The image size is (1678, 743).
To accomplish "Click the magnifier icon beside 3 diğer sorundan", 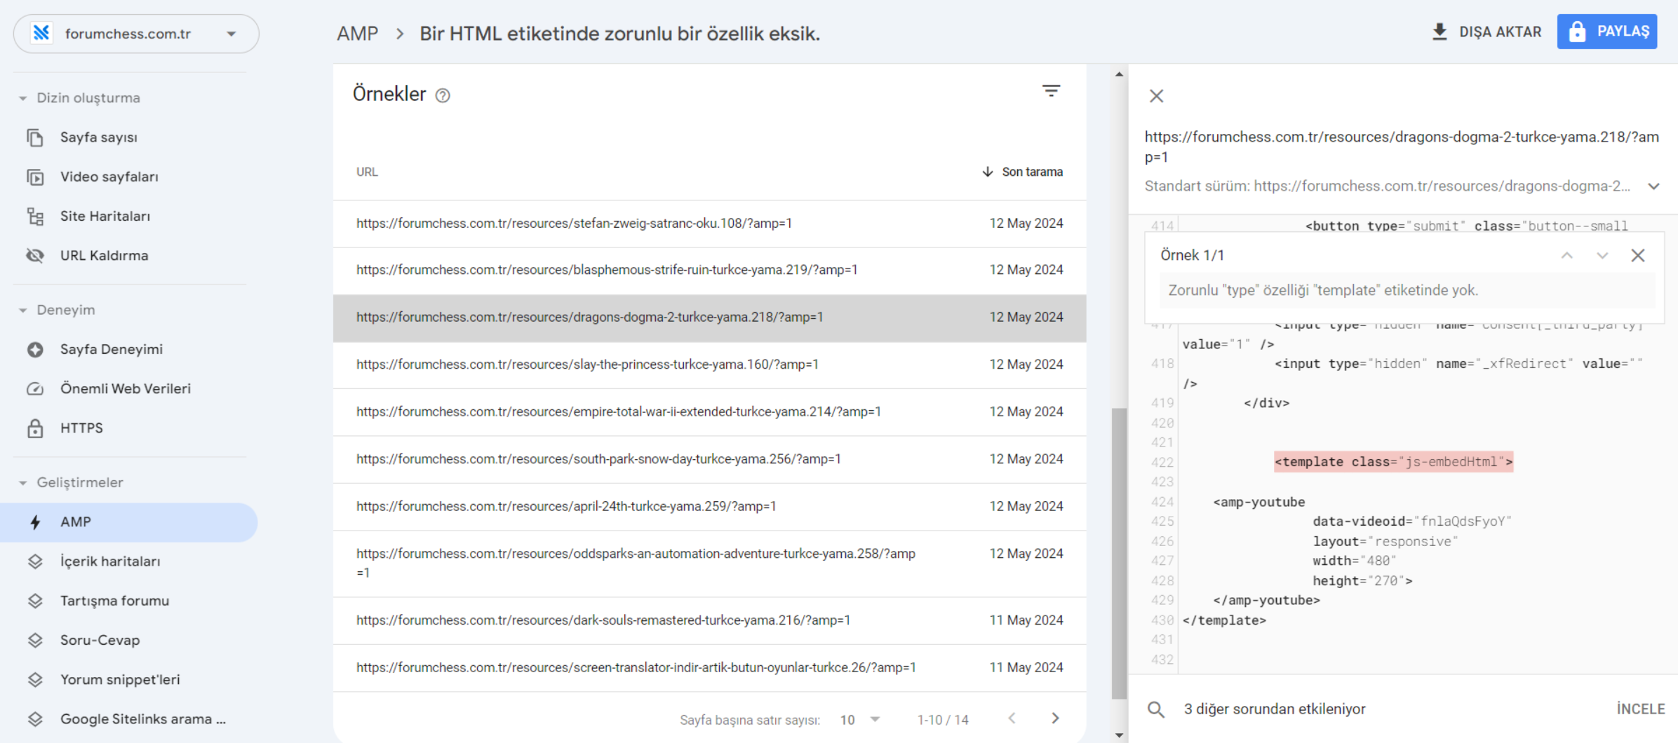I will [x=1156, y=709].
